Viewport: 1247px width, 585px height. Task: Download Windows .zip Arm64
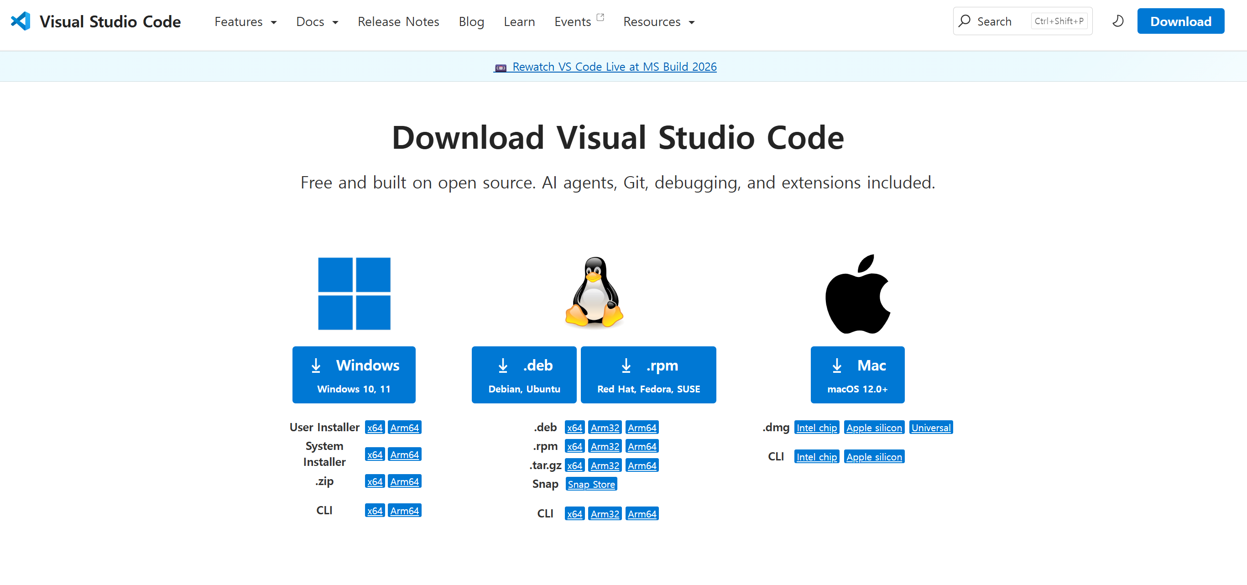tap(405, 481)
